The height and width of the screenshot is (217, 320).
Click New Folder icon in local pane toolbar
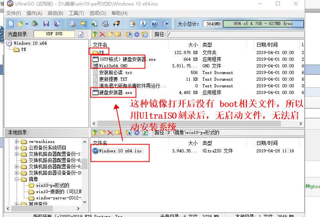[x=102, y=133]
